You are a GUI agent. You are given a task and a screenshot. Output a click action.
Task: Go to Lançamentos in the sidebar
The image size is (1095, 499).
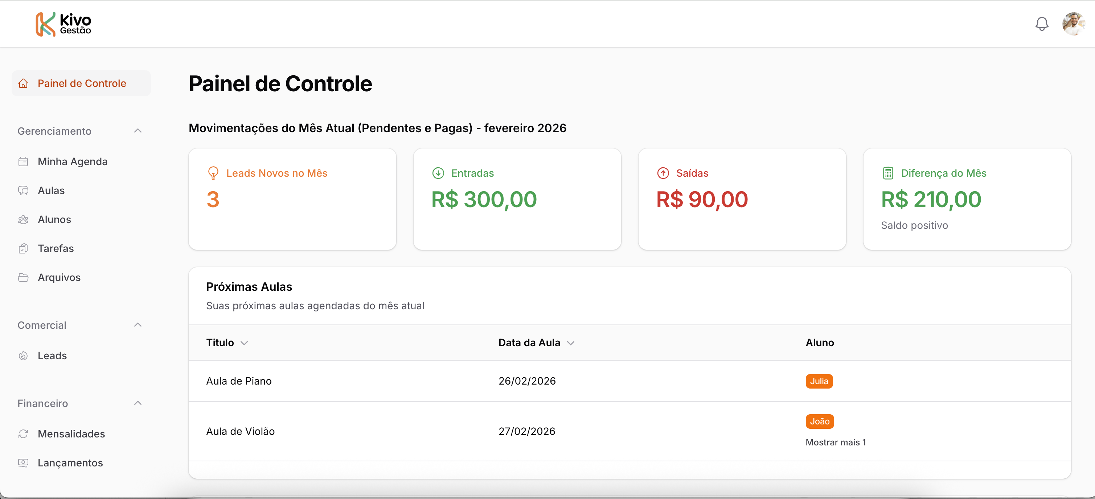(70, 462)
